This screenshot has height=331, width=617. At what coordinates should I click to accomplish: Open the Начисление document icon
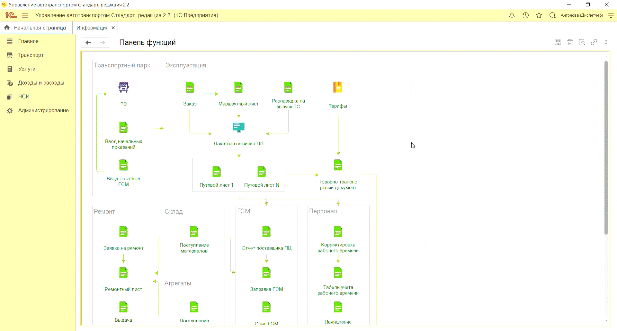coord(338,307)
